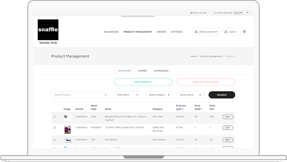This screenshot has width=287, height=162.
Task: Click the Search Products input field
Action: pos(80,95)
